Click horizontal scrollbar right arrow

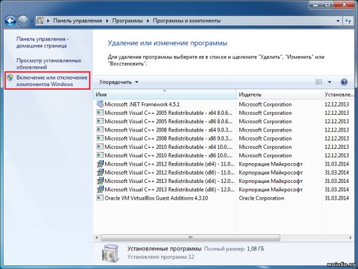(x=350, y=238)
